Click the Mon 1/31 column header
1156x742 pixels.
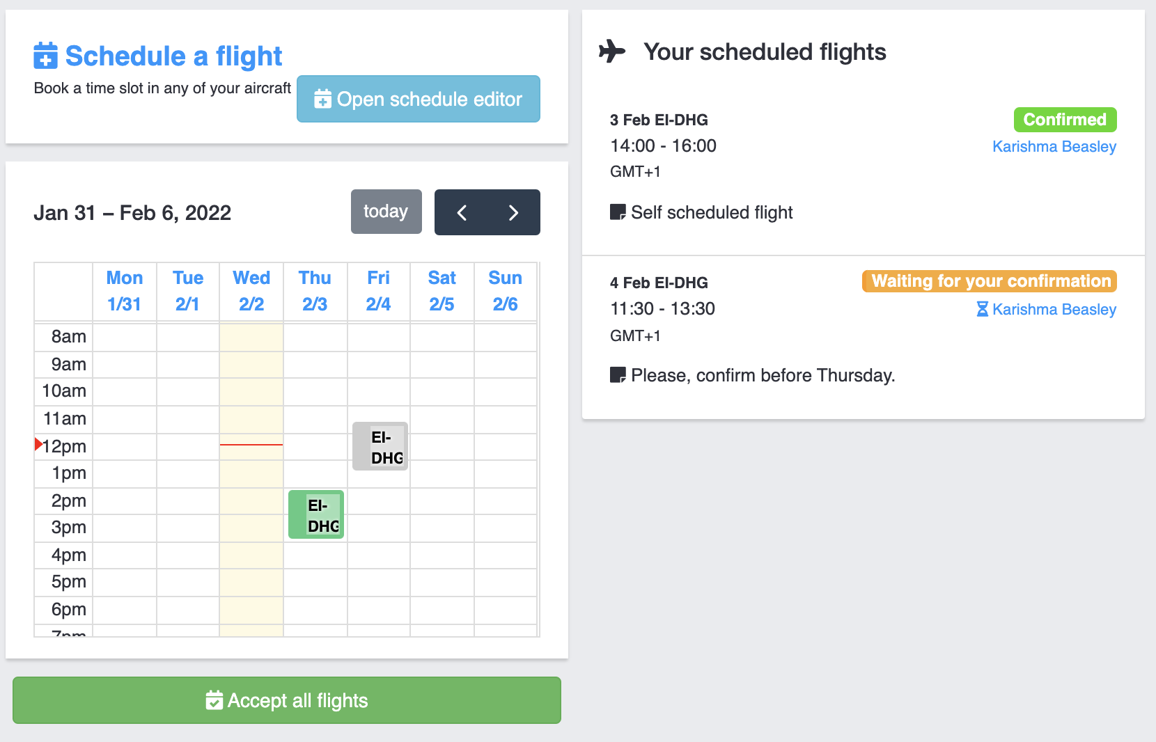[x=125, y=291]
